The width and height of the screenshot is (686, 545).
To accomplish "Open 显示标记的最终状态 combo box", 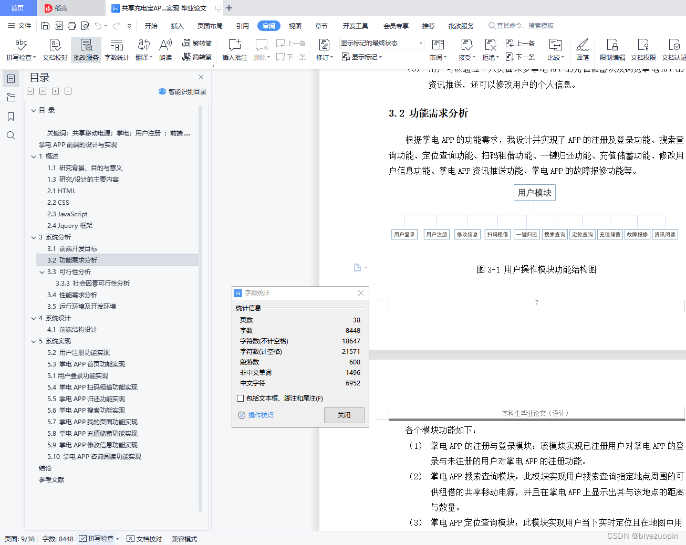I will (x=382, y=43).
